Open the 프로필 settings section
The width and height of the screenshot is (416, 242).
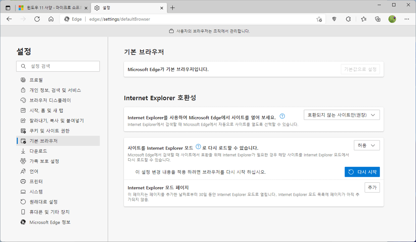click(x=58, y=80)
